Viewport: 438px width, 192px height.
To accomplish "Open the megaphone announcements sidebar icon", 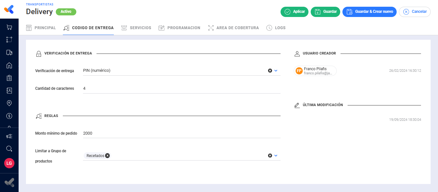I will [x=9, y=136].
